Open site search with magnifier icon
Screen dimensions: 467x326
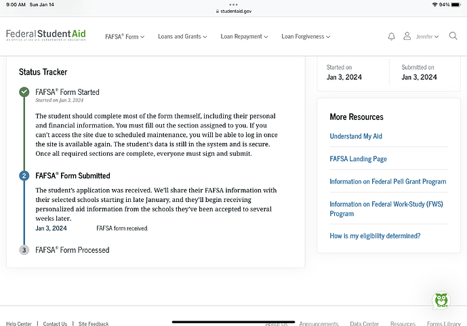click(x=453, y=36)
